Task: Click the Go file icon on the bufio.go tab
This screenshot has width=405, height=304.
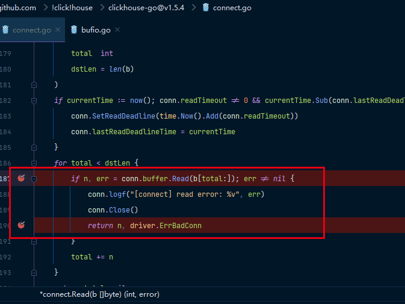Action: pyautogui.click(x=75, y=30)
